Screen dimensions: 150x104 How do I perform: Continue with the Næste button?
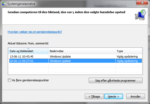(x=114, y=97)
